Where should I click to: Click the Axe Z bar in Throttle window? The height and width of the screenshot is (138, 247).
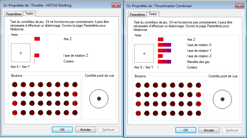(37, 39)
